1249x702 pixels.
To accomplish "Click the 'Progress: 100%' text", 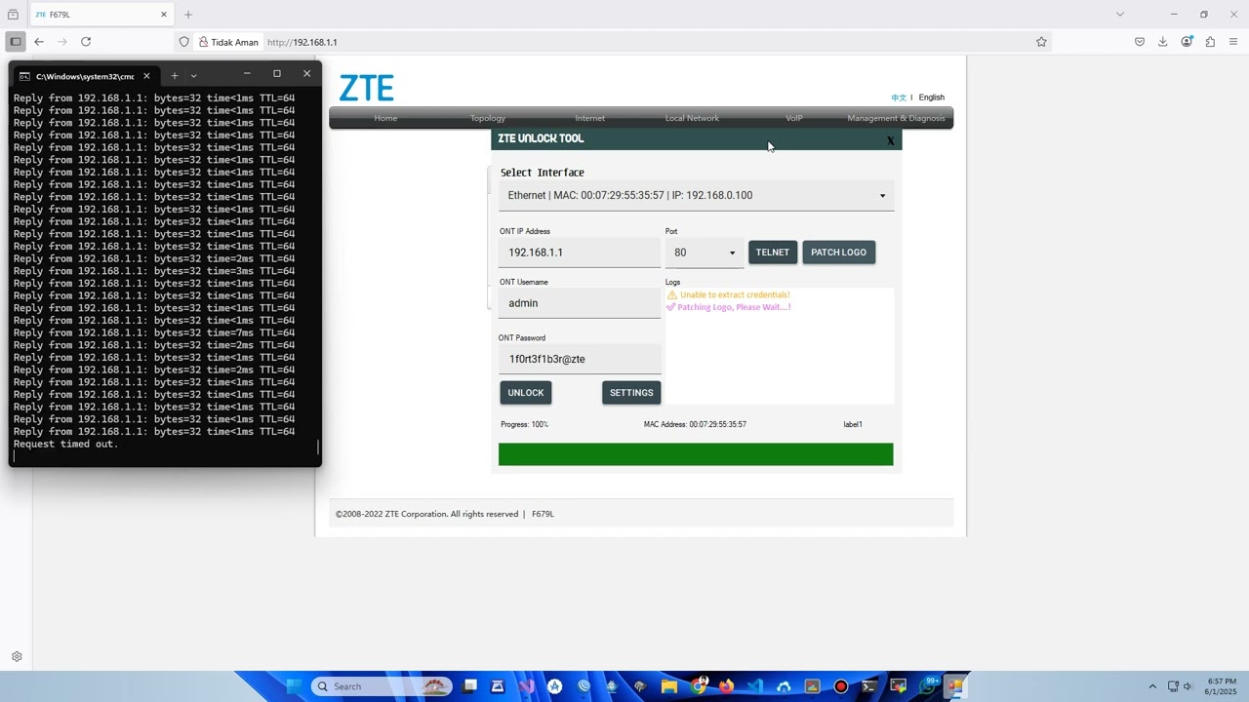I will (x=524, y=425).
